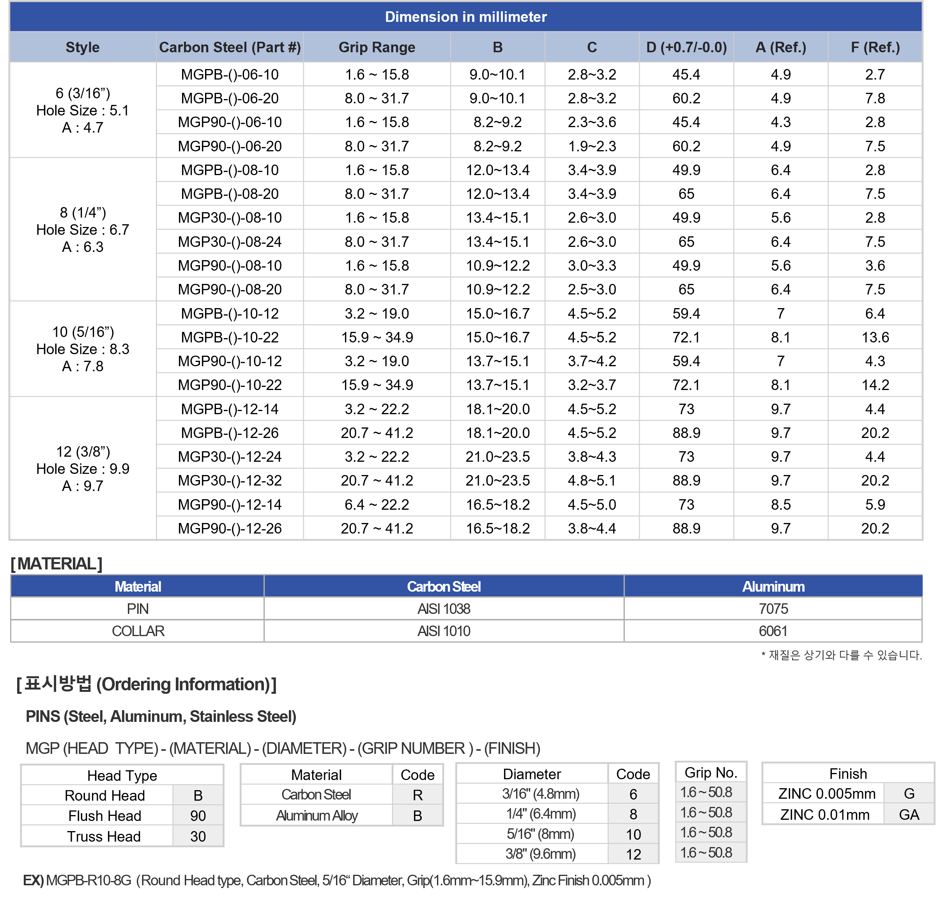Click part number MGP30-()-12-32
This screenshot has width=941, height=897.
coord(230,480)
